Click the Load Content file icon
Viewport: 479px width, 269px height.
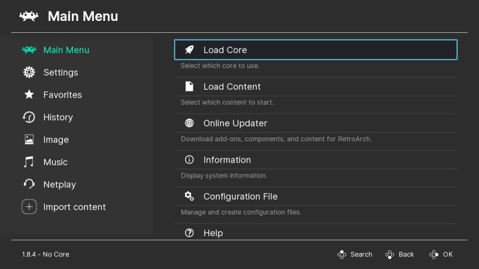pyautogui.click(x=189, y=87)
